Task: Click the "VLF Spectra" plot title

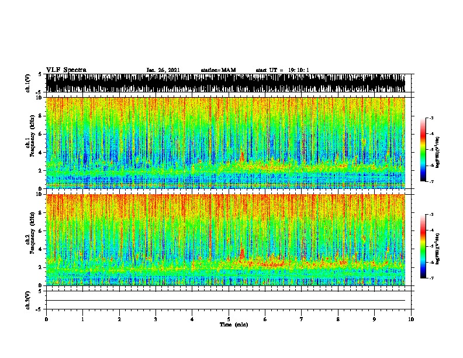Action: pyautogui.click(x=66, y=70)
